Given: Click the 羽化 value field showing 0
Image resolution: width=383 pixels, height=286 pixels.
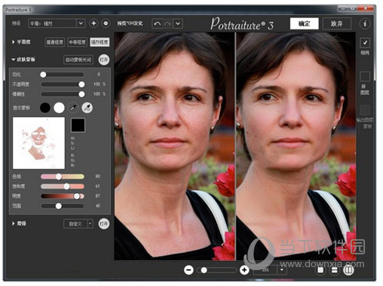Looking at the screenshot, I should 99,75.
